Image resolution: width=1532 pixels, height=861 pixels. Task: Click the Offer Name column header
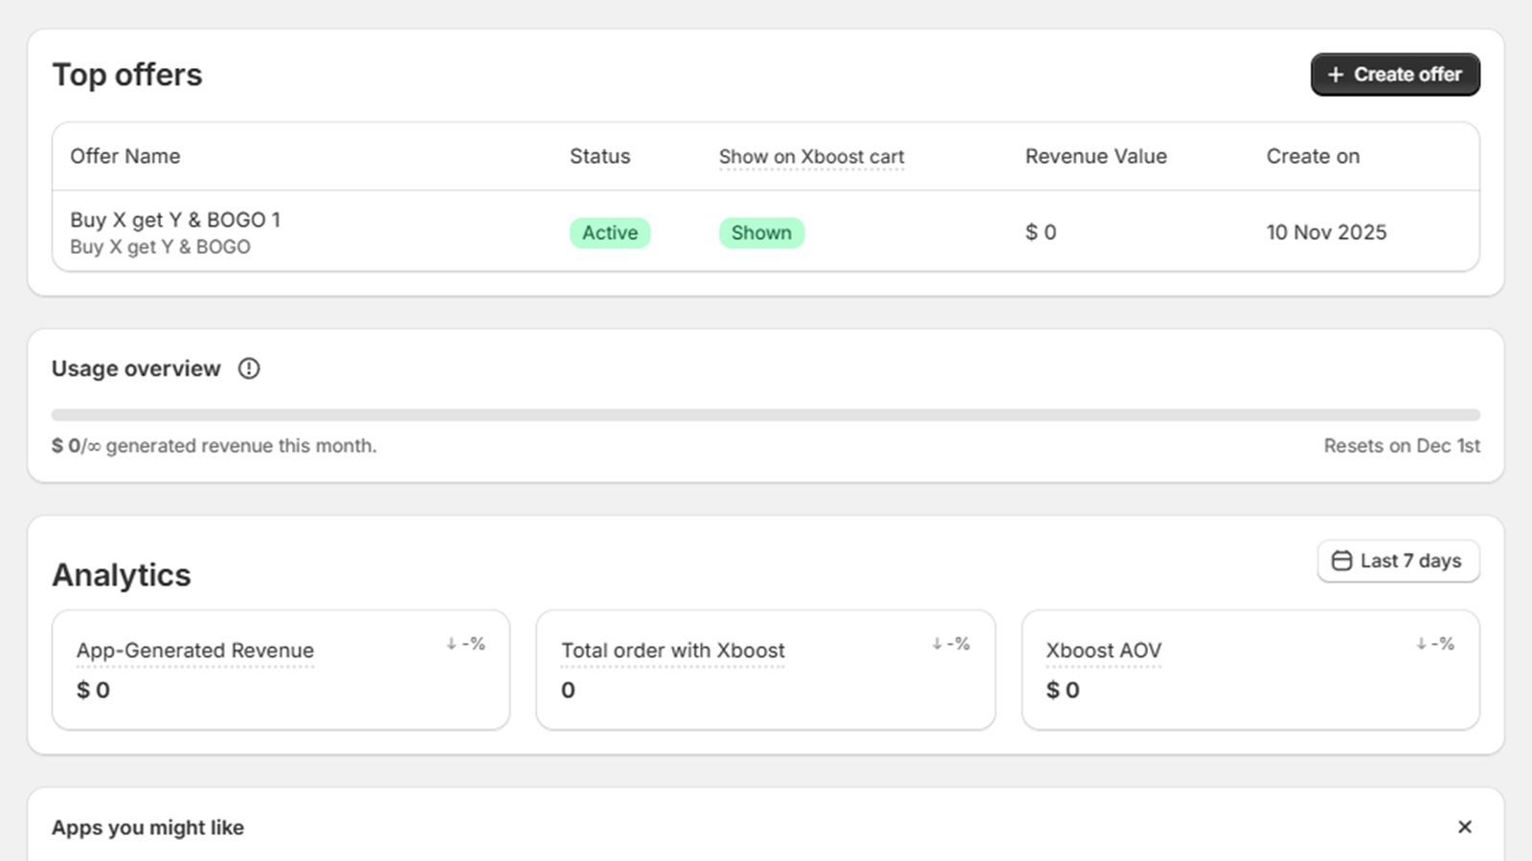[x=124, y=156]
